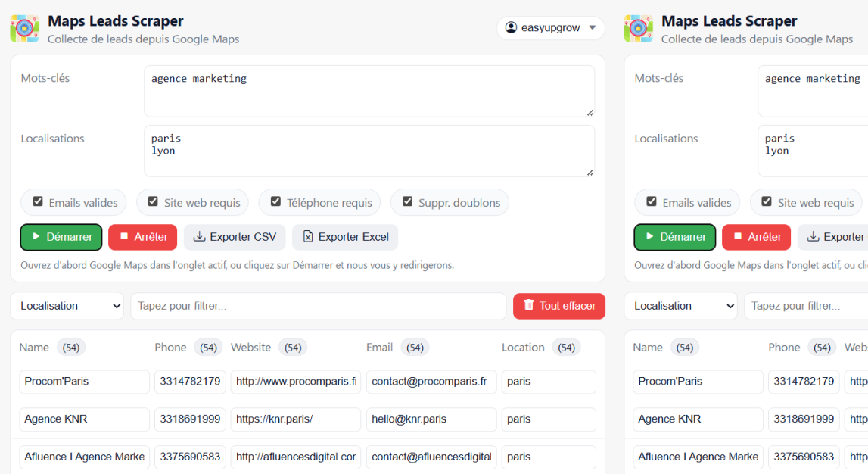The image size is (868, 474).
Task: Disable Emails valides in the left panel
Action: [38, 202]
